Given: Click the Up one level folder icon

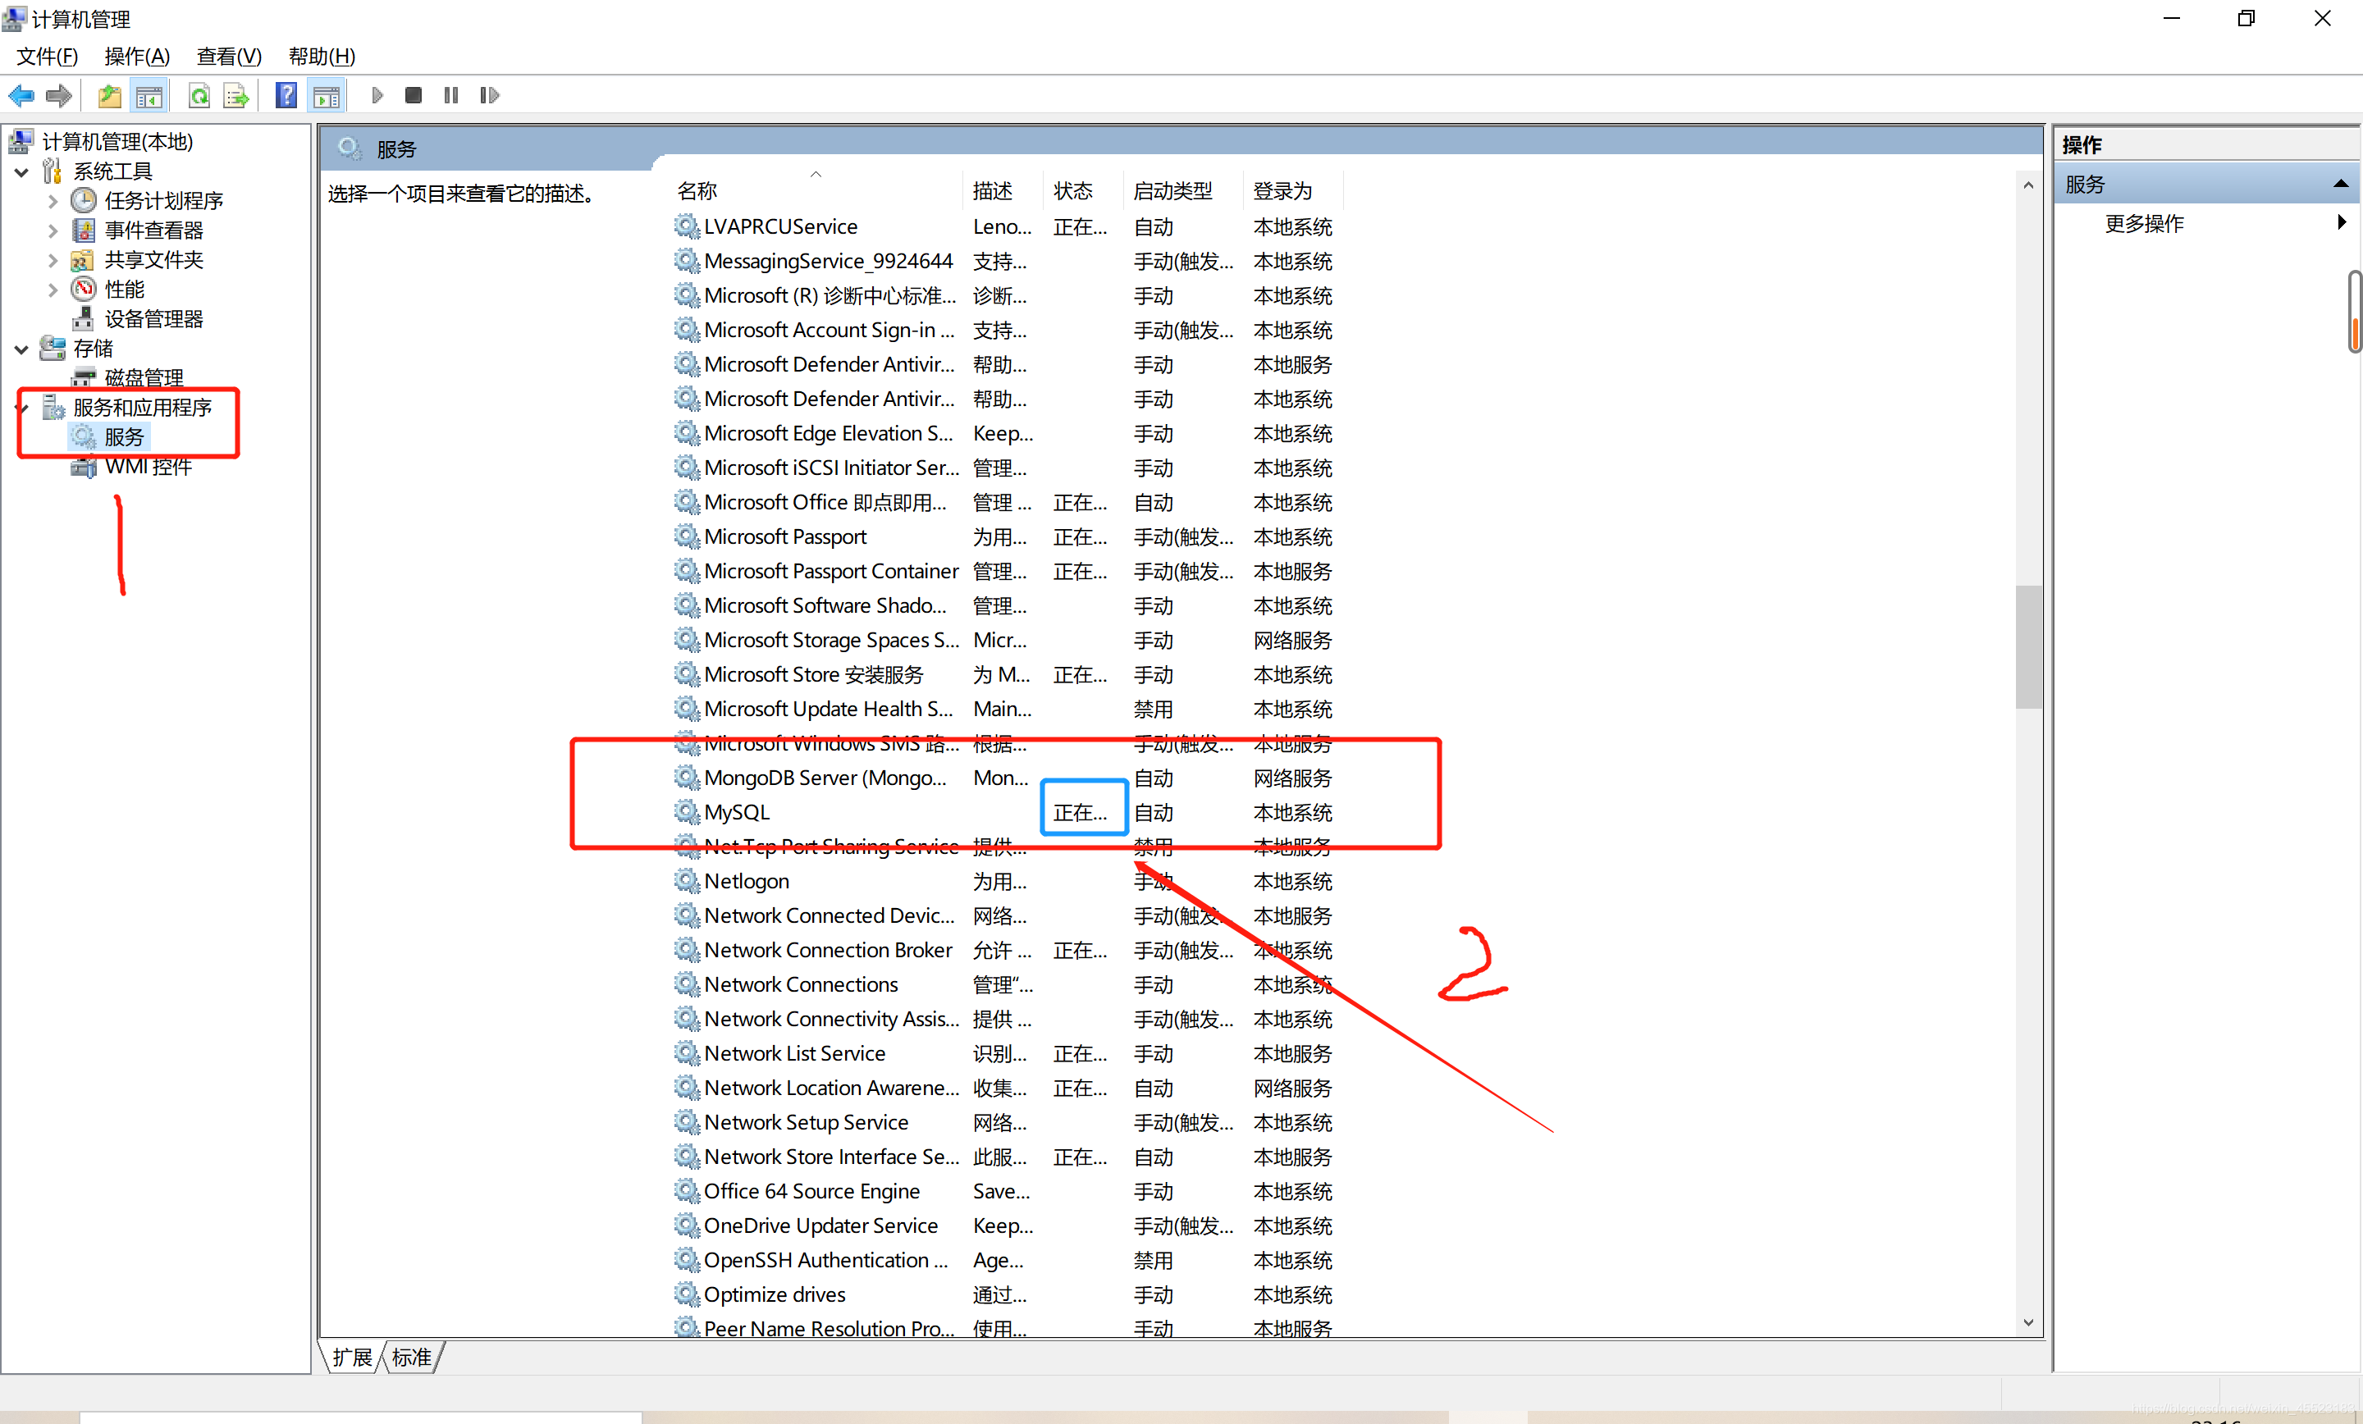Looking at the screenshot, I should 109,95.
